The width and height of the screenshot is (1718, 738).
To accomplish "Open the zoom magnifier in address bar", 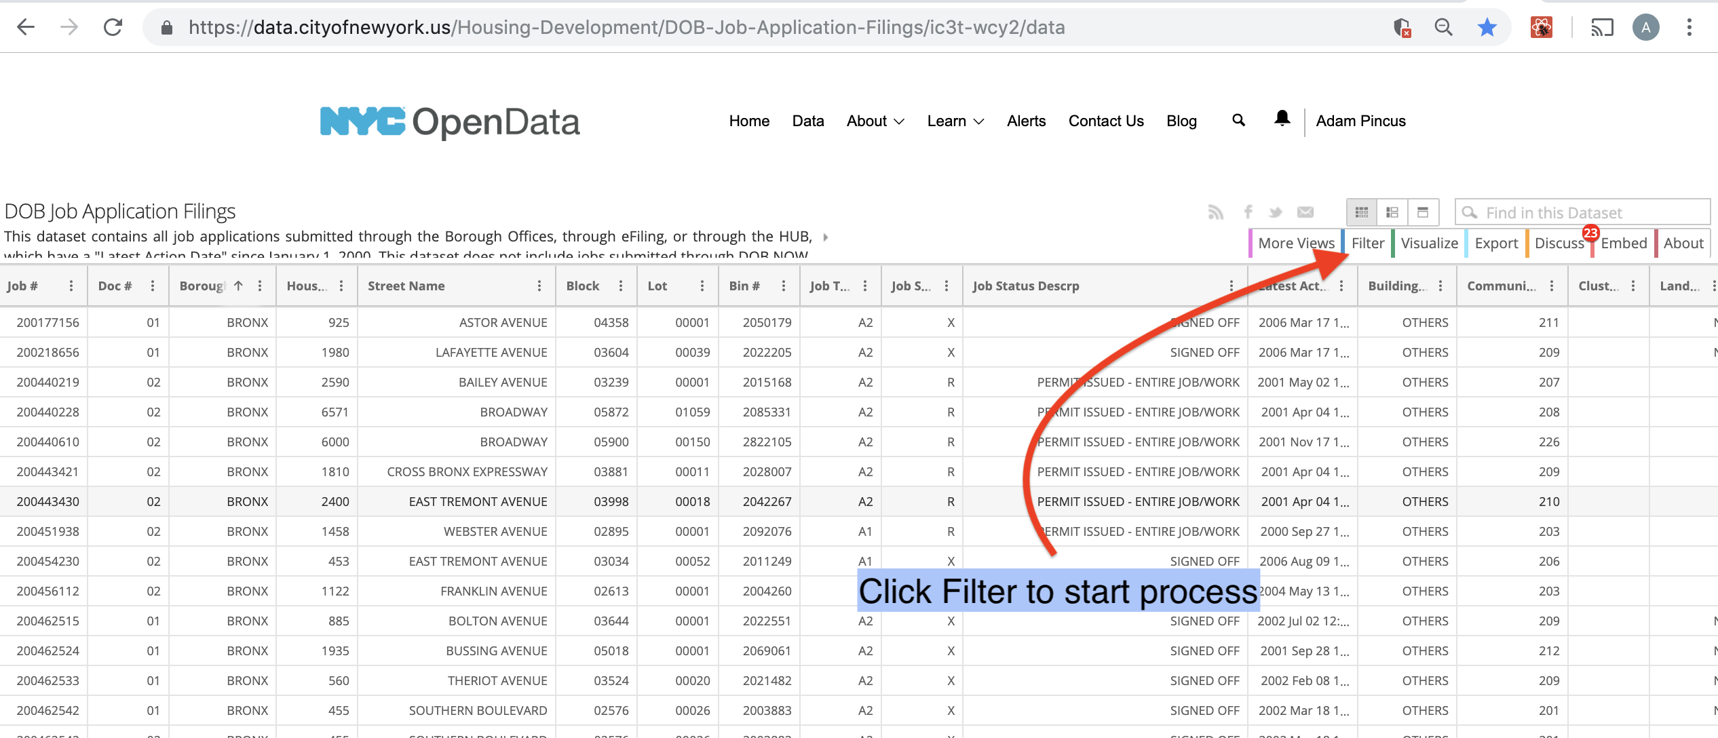I will click(x=1444, y=27).
